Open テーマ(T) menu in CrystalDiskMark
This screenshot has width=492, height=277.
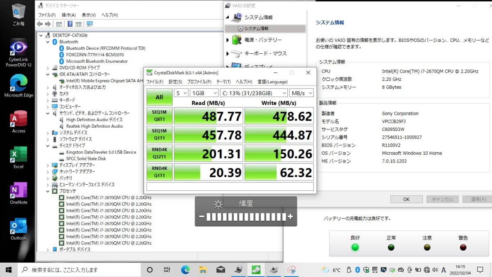[x=224, y=82]
